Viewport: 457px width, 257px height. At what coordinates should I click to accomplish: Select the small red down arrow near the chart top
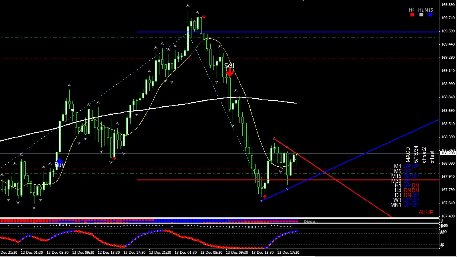pos(204,17)
